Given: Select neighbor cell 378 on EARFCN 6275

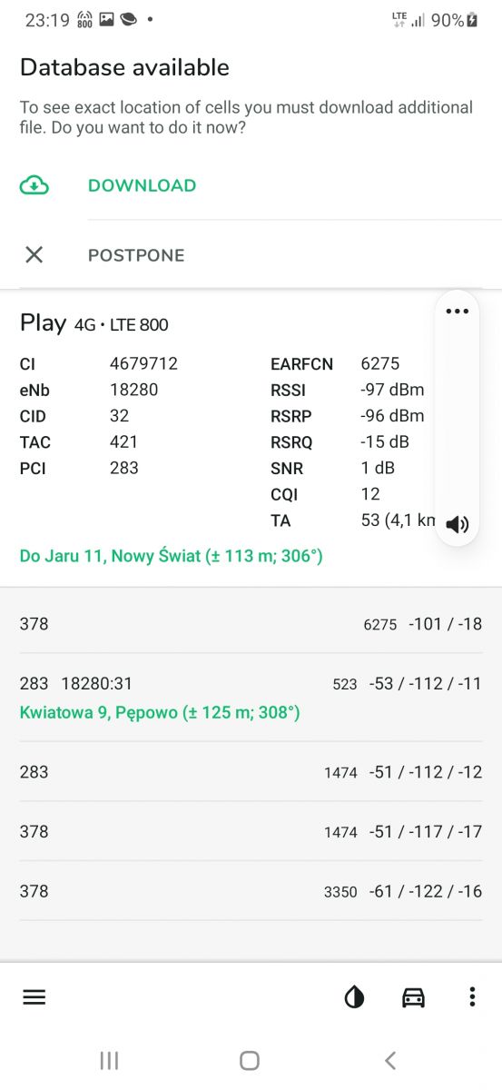Looking at the screenshot, I should [x=251, y=624].
